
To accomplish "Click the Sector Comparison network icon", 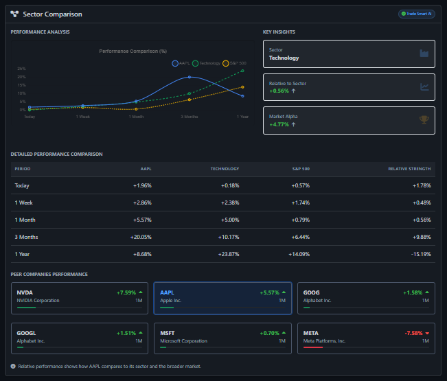I will pos(14,14).
